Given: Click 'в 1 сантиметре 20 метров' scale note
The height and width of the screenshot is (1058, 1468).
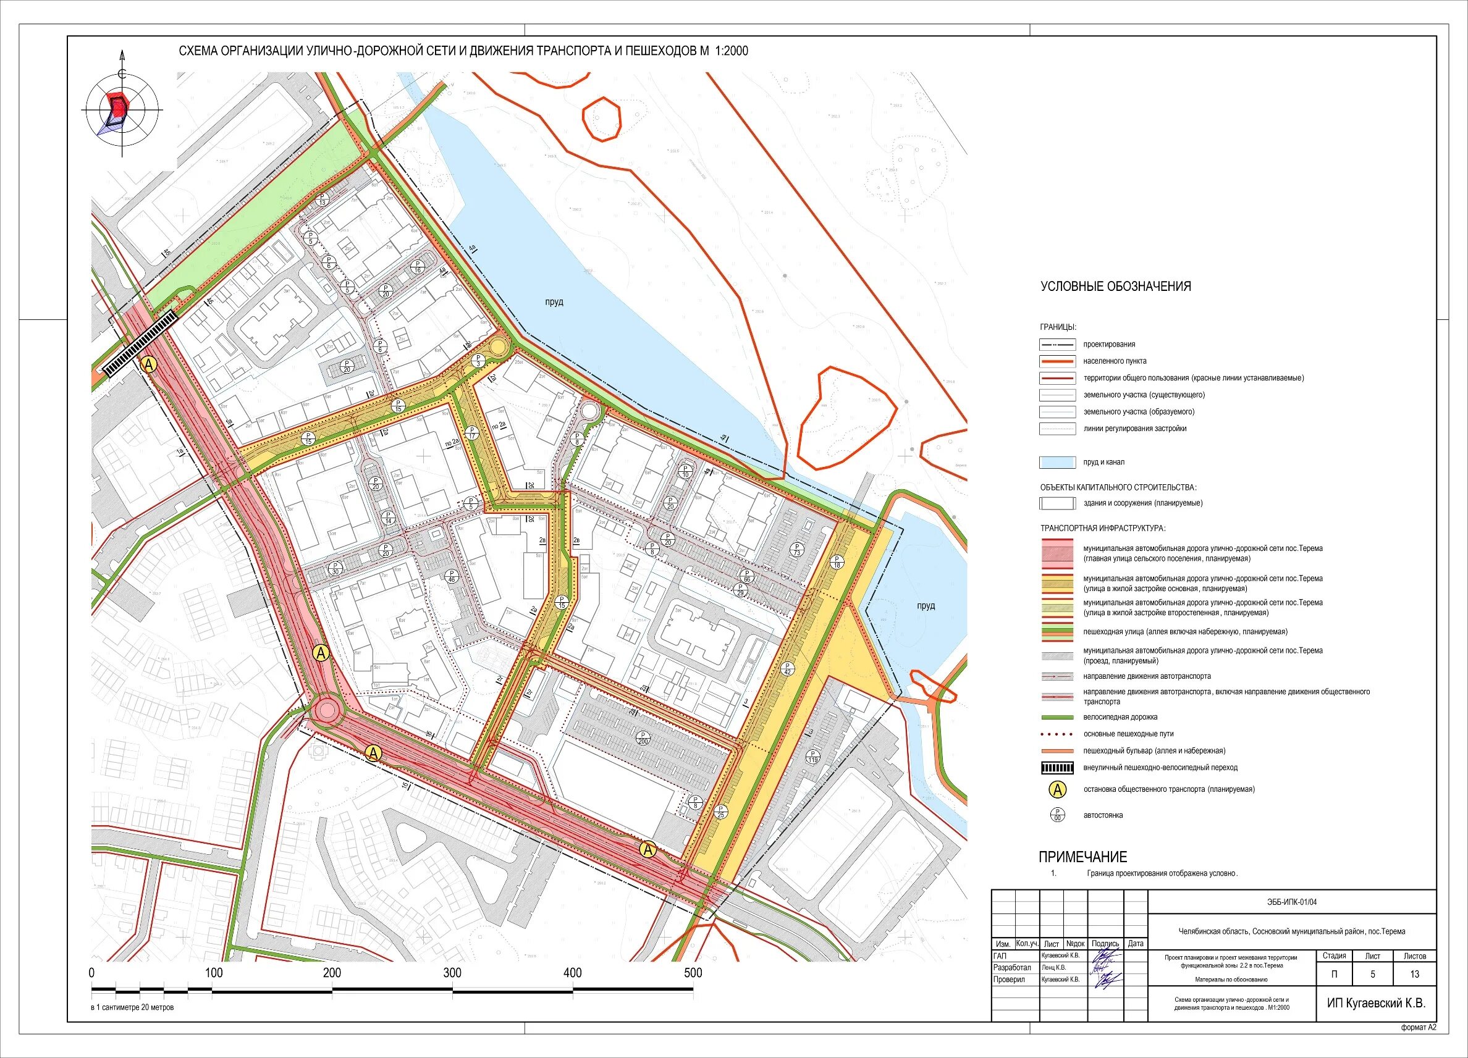Looking at the screenshot, I should pyautogui.click(x=133, y=1007).
